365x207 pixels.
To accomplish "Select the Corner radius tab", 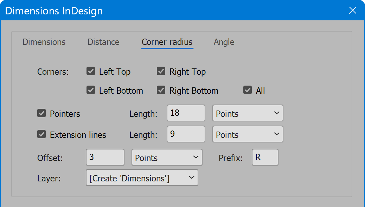I will (x=167, y=42).
